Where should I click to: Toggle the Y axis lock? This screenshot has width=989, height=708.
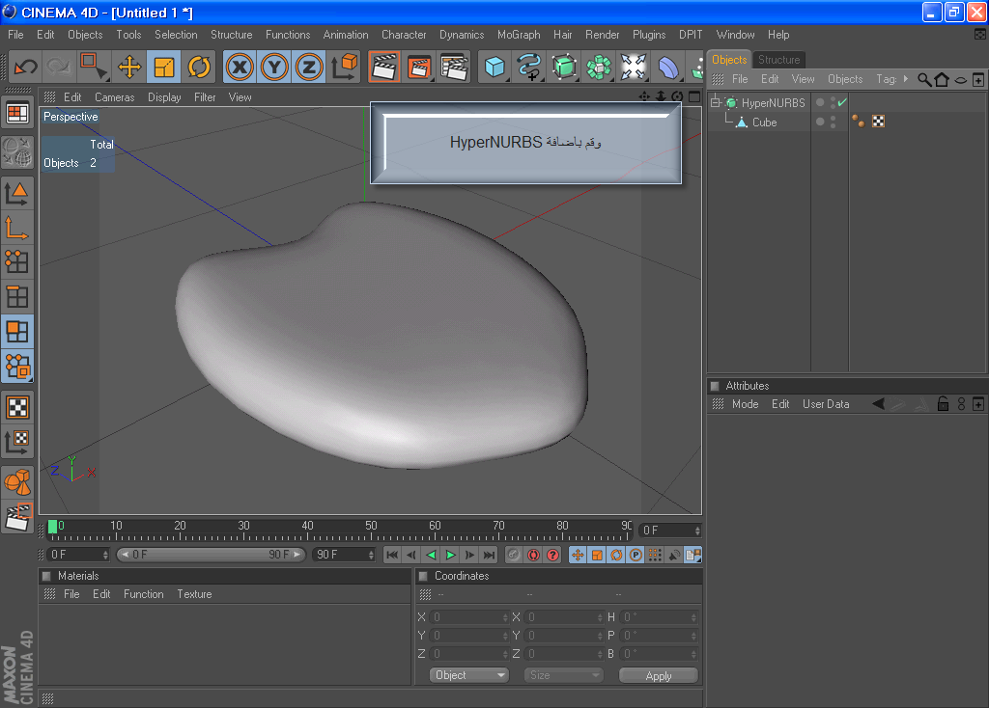click(274, 67)
